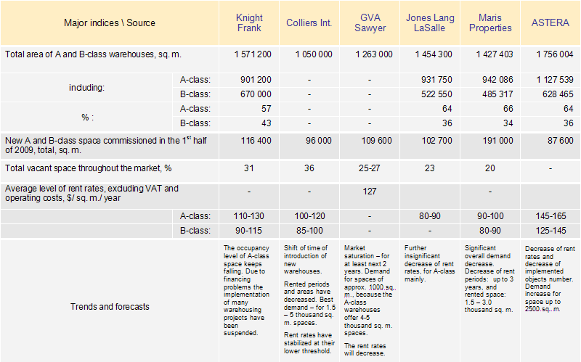The height and width of the screenshot is (362, 581).
Task: Click the value 1 050 000
Action: click(x=314, y=54)
